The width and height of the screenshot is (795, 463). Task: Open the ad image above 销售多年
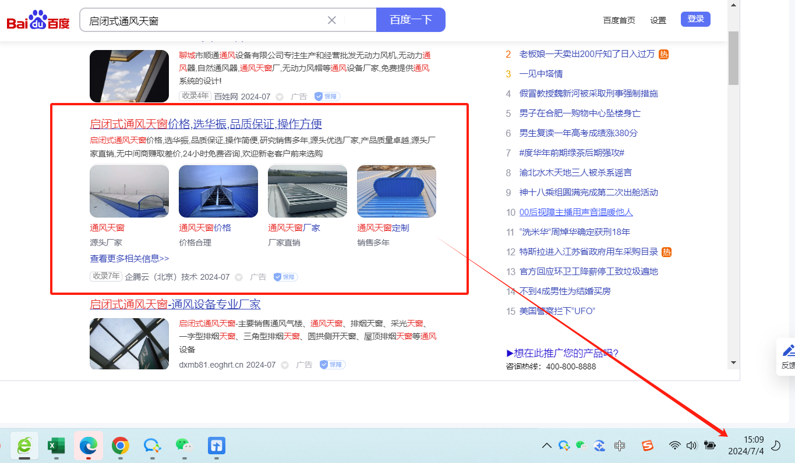coord(397,191)
